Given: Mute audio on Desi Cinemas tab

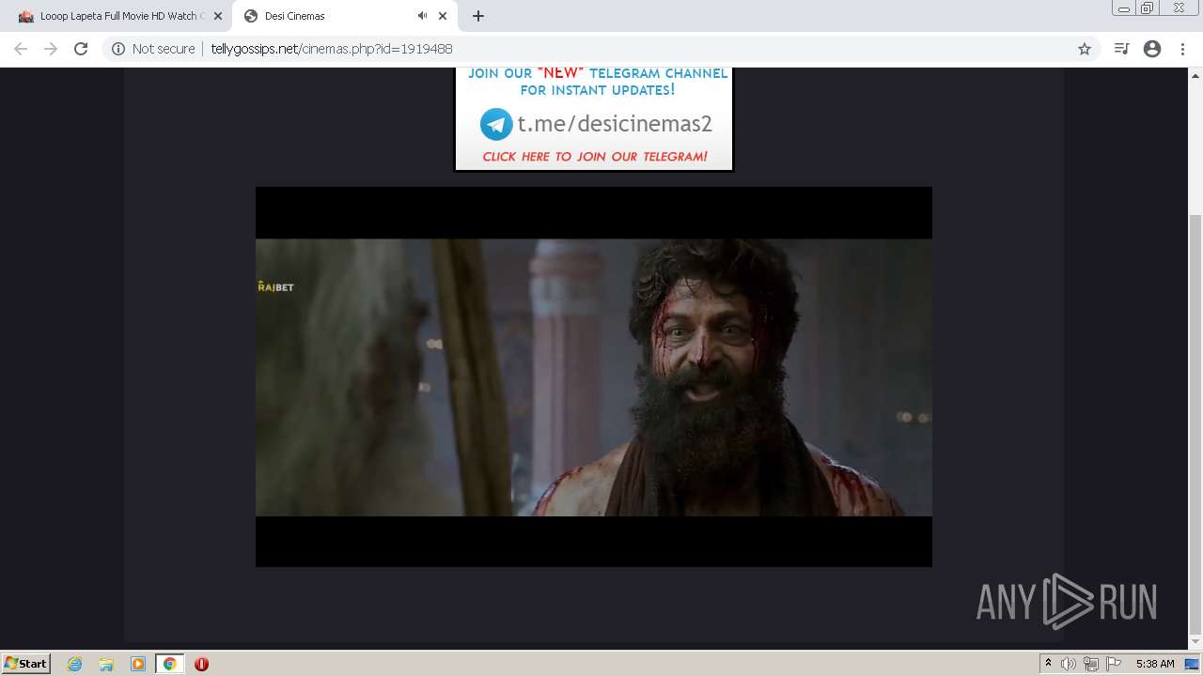Looking at the screenshot, I should point(422,16).
